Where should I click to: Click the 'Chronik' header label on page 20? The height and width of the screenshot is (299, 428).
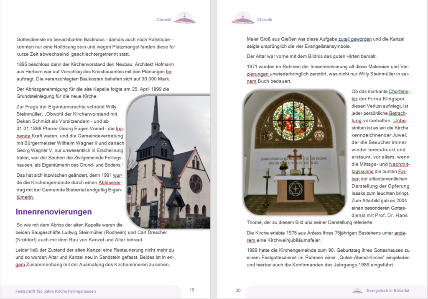pos(265,20)
